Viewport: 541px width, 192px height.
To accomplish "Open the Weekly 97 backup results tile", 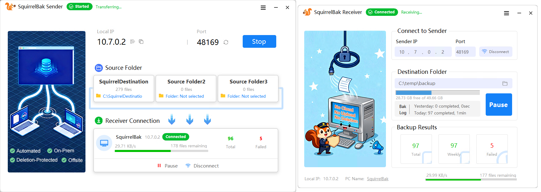I will tap(454, 149).
